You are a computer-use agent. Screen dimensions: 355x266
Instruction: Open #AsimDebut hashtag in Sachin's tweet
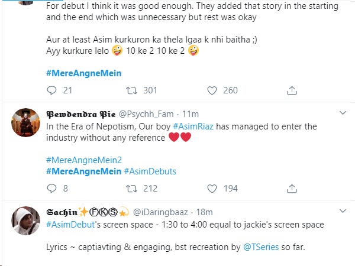pos(70,225)
